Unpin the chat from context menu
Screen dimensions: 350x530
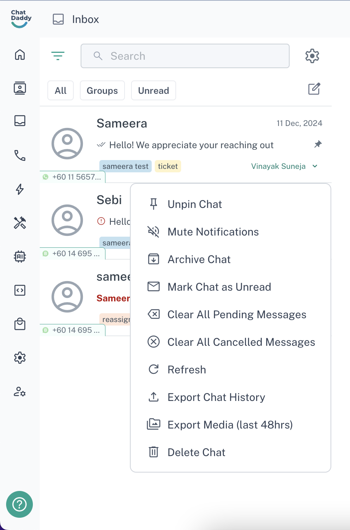(194, 204)
